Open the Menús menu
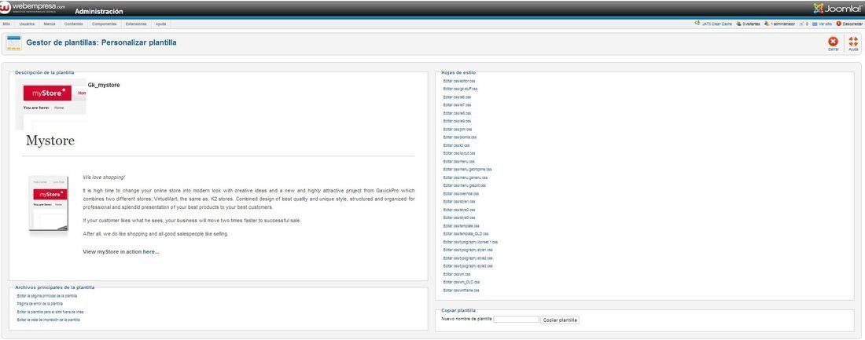The width and height of the screenshot is (865, 340). [49, 24]
